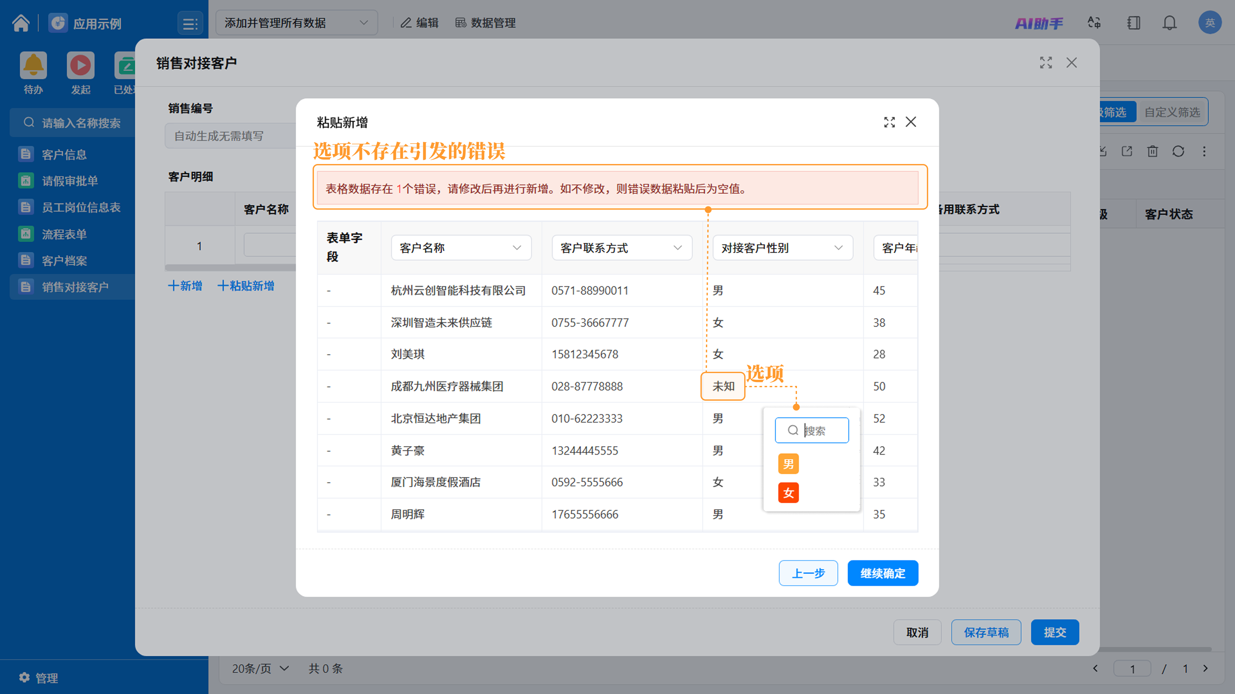The width and height of the screenshot is (1235, 694).
Task: Close the 销售对接客户 dialog
Action: pyautogui.click(x=1072, y=62)
